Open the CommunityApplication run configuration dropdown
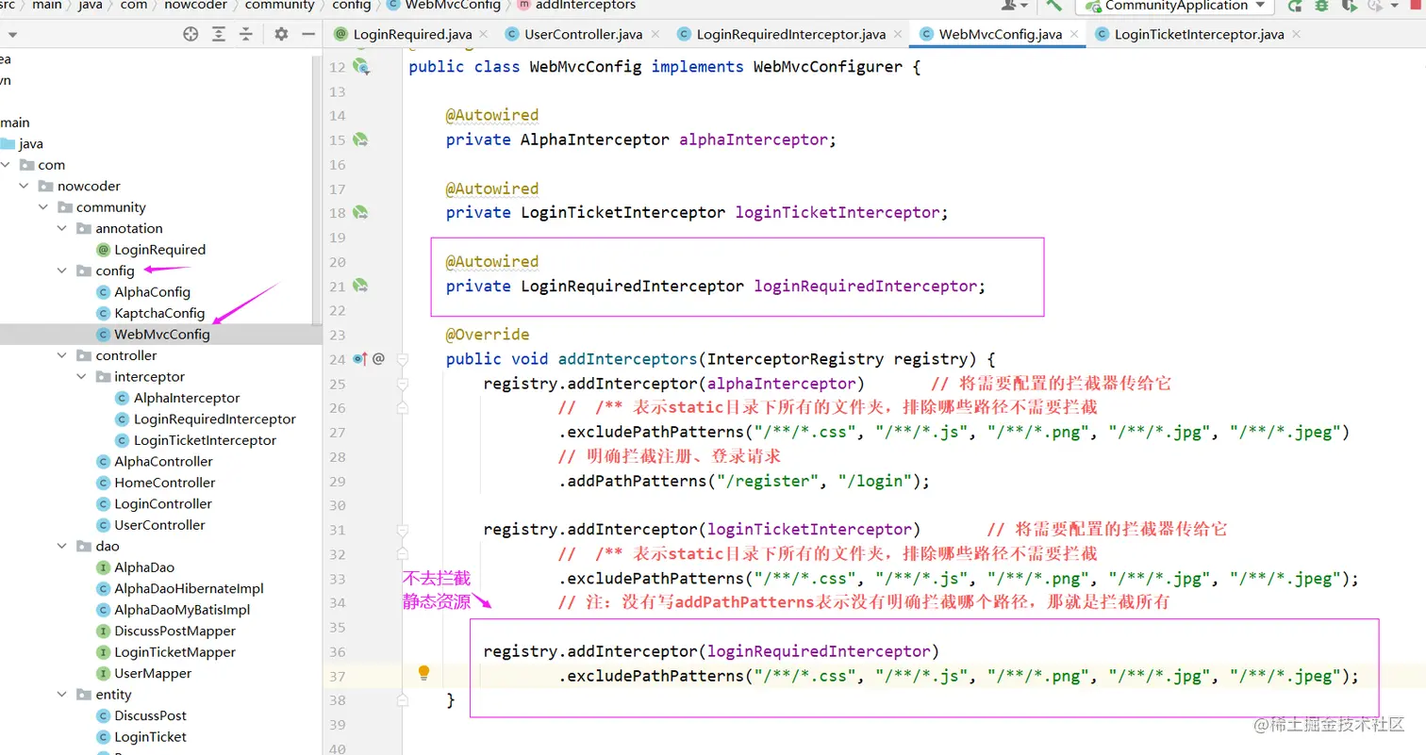 click(1174, 5)
